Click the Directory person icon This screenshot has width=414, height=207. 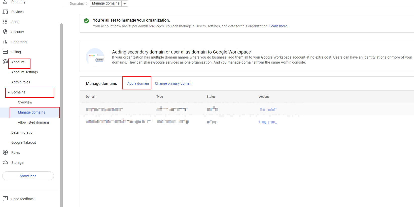click(5, 2)
